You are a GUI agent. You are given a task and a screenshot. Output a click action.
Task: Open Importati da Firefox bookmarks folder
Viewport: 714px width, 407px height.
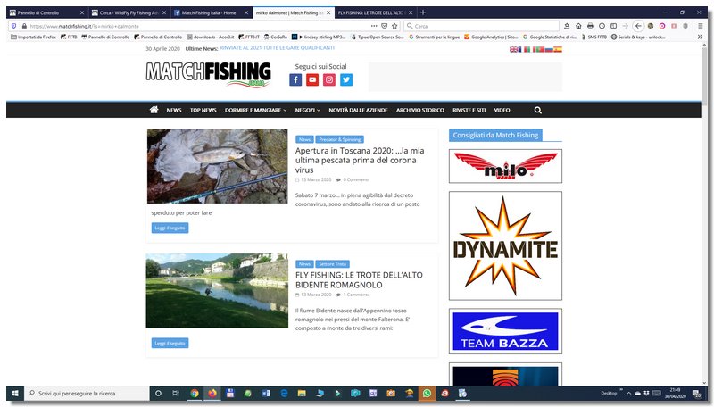[x=33, y=37]
